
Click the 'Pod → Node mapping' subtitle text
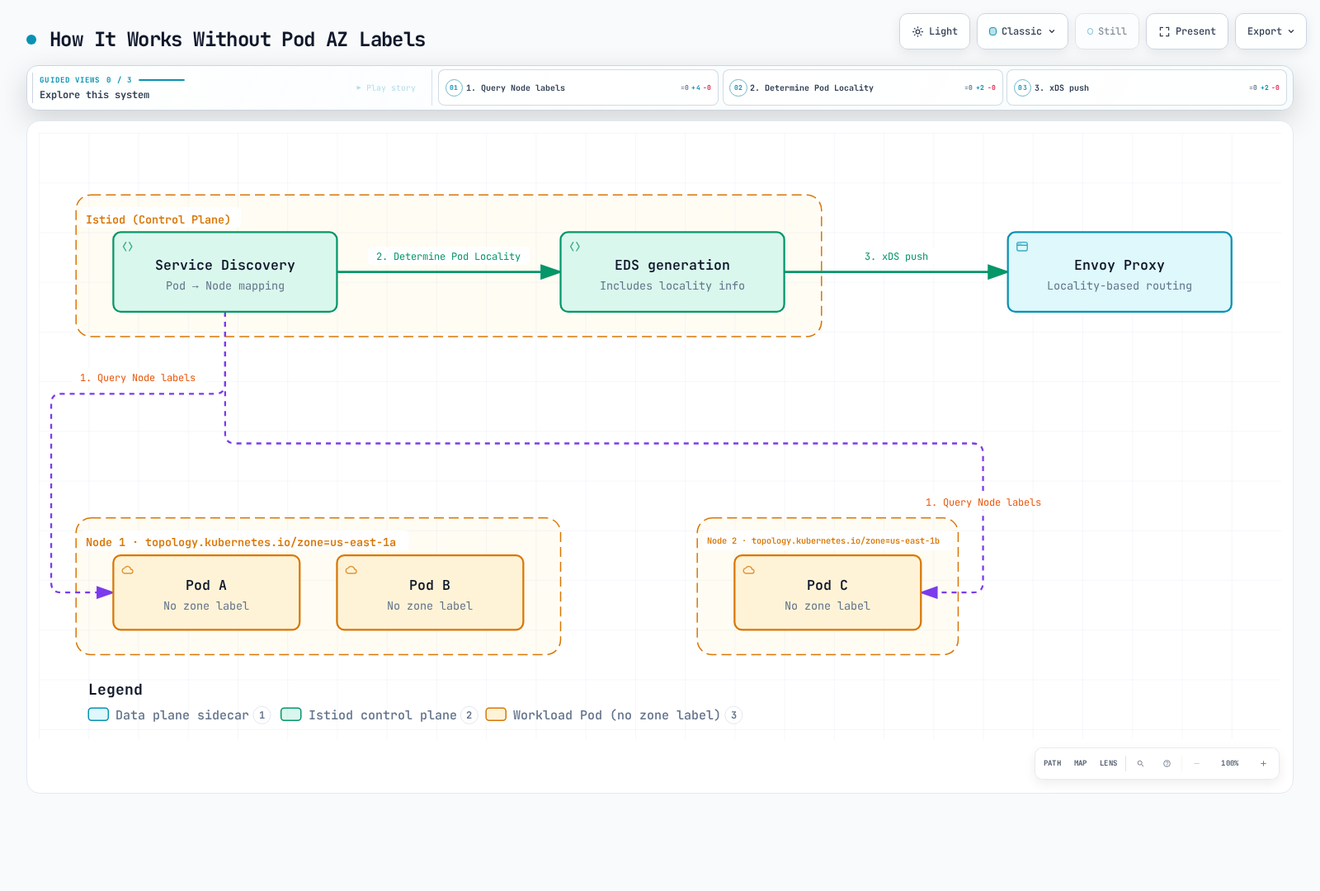click(x=225, y=286)
